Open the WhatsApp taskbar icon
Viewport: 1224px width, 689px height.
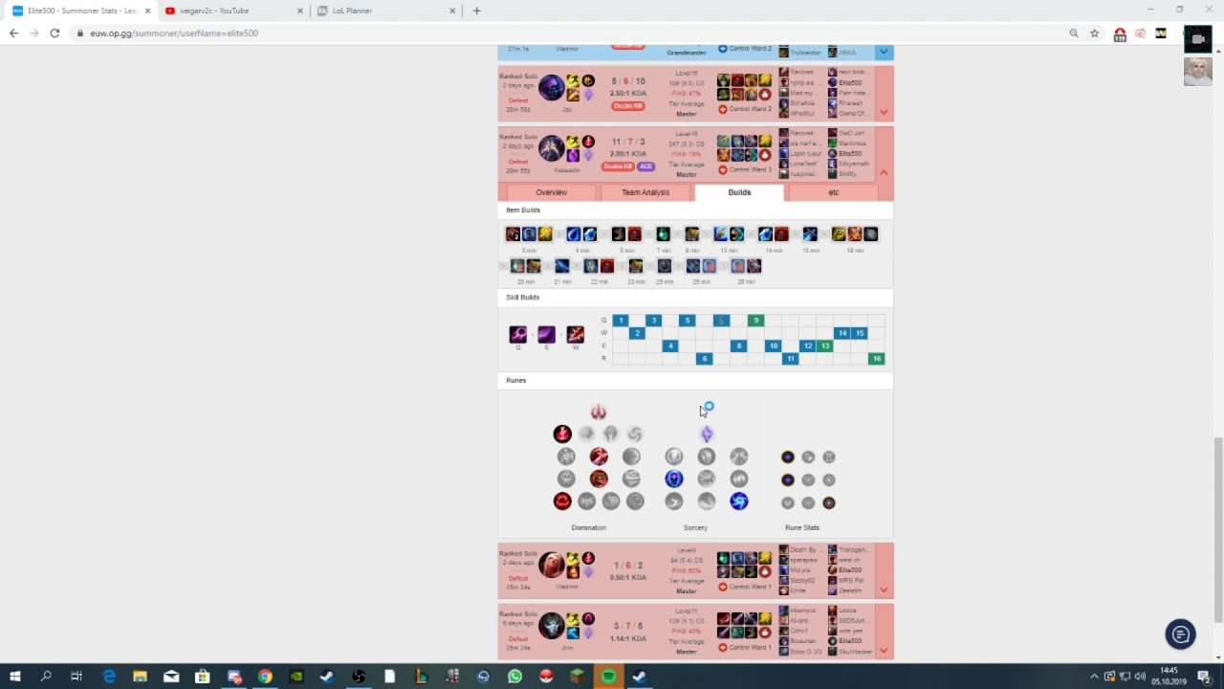point(514,677)
